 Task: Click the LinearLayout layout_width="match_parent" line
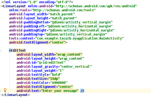(x=42, y=14)
